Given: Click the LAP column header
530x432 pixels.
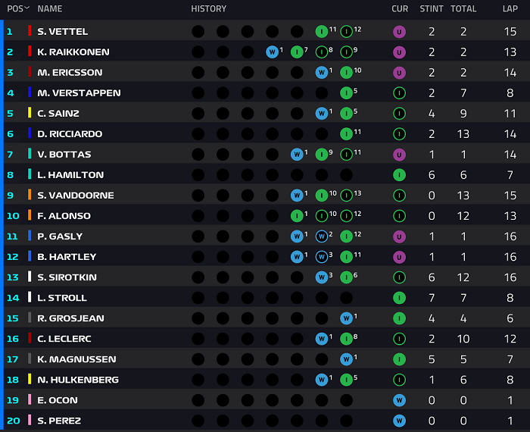Looking at the screenshot, I should pos(510,9).
